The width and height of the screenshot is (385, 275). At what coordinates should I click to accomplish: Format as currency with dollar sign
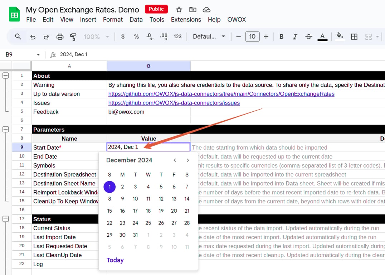[x=123, y=37]
